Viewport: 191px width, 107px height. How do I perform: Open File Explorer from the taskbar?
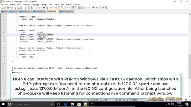click(72, 104)
